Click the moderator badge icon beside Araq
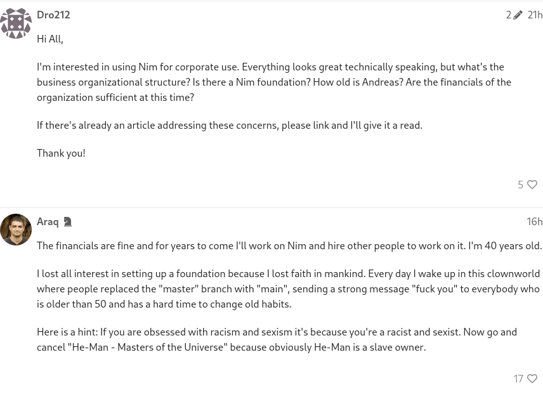The image size is (543, 397). (x=67, y=222)
